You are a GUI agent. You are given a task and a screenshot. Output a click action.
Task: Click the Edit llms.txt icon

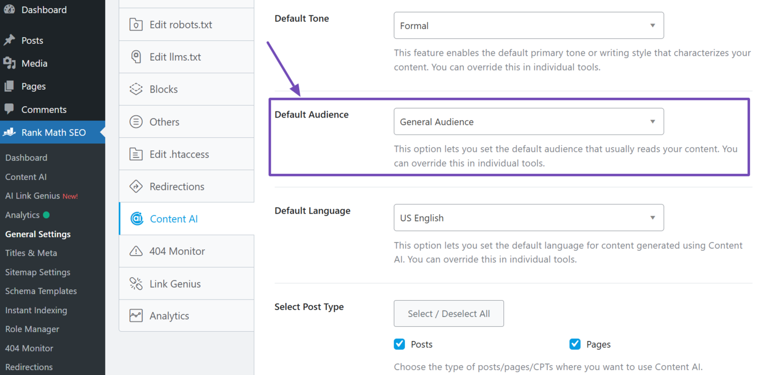[x=136, y=57]
